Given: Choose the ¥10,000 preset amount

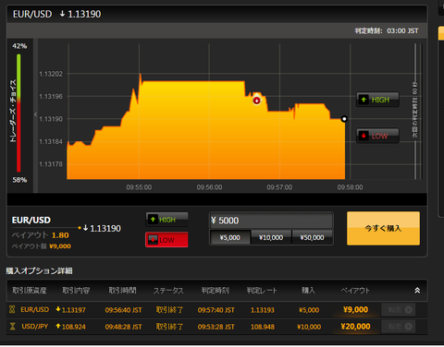Looking at the screenshot, I should tap(271, 237).
